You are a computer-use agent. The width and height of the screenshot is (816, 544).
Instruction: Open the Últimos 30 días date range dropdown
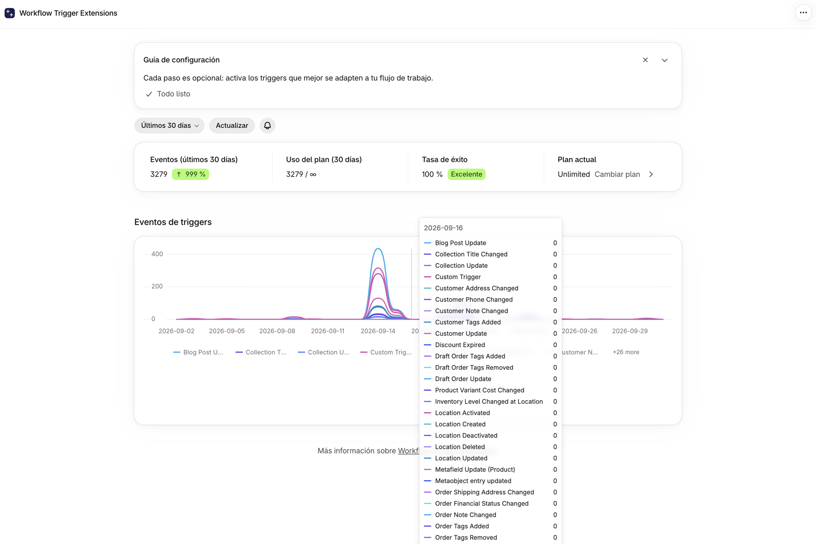tap(170, 125)
